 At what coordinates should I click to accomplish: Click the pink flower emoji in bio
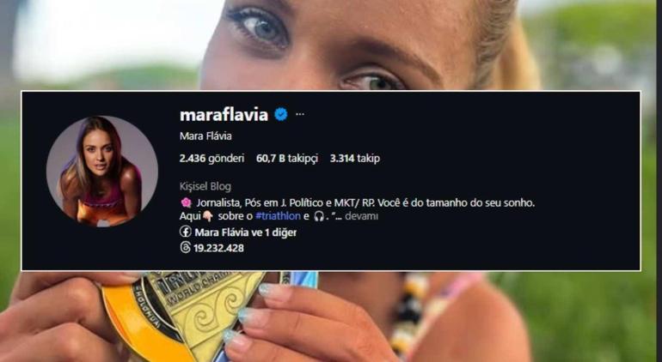(186, 202)
